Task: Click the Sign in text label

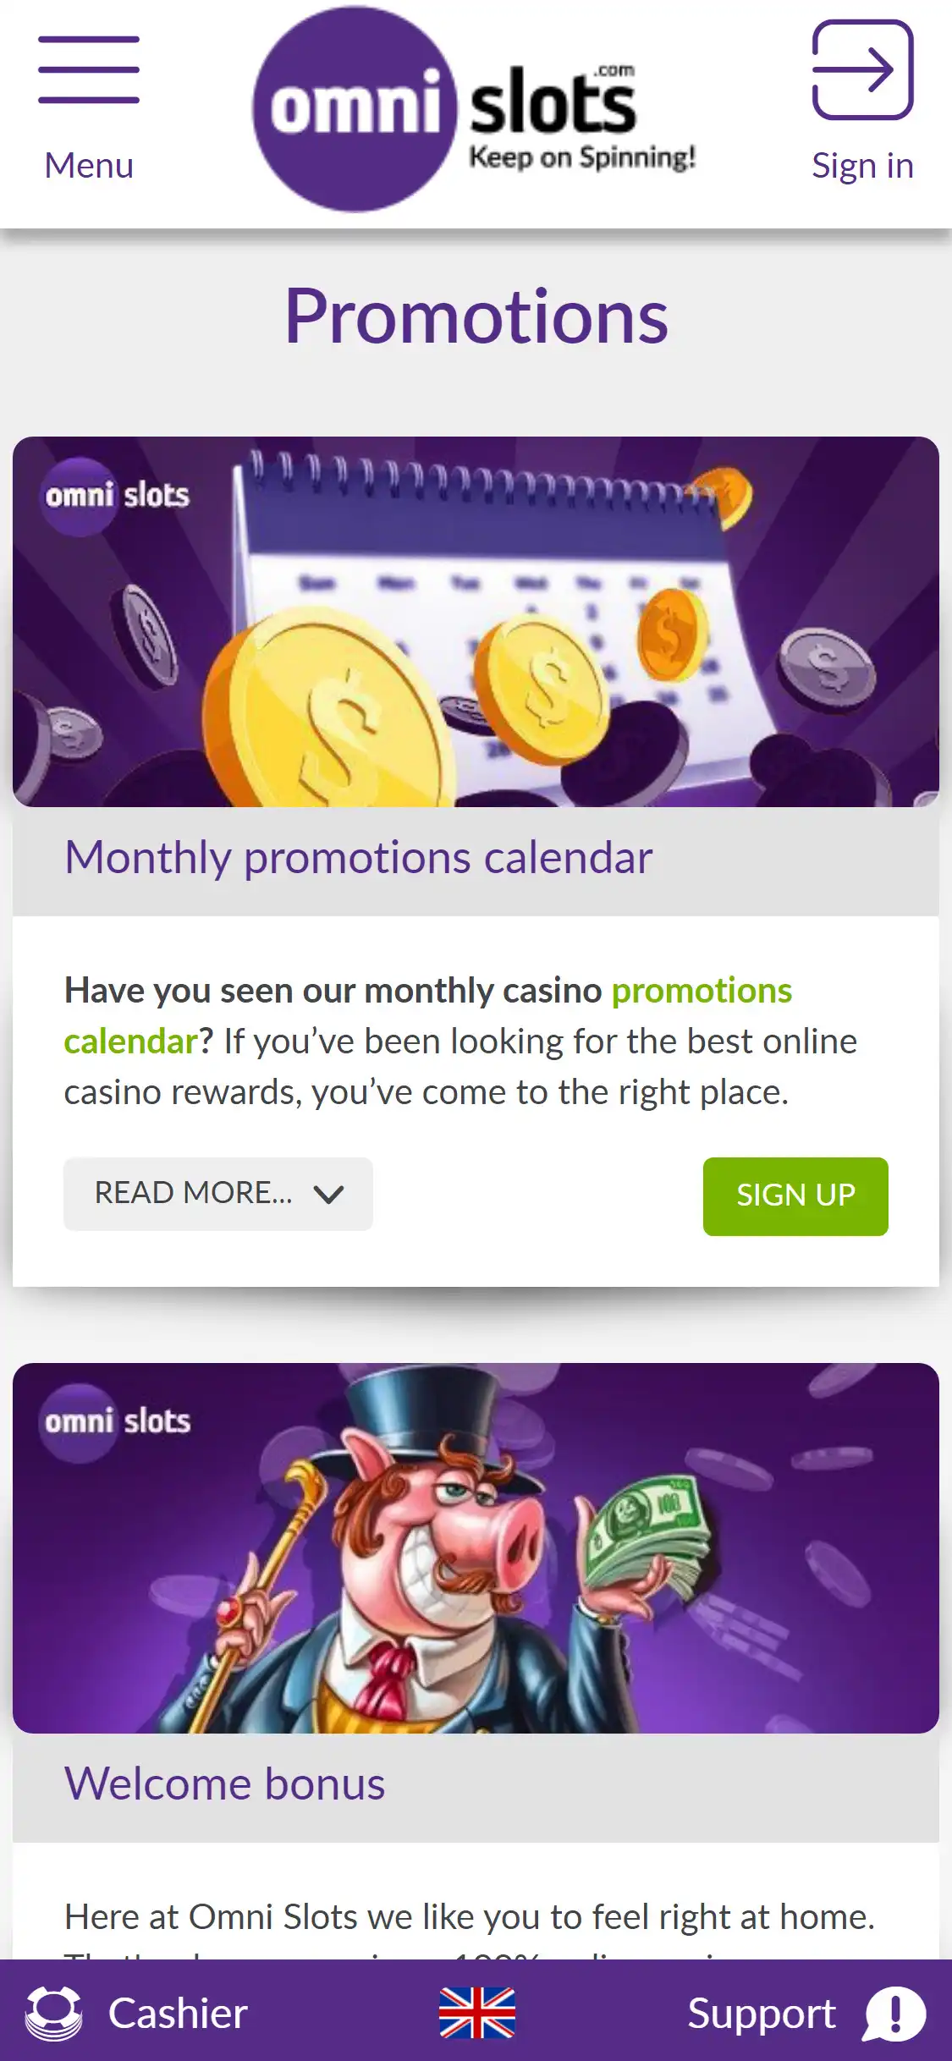Action: coord(862,166)
